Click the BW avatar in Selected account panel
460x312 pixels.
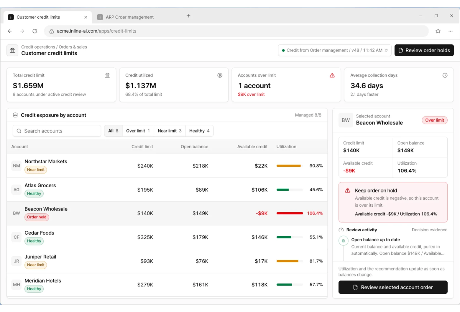click(x=346, y=120)
